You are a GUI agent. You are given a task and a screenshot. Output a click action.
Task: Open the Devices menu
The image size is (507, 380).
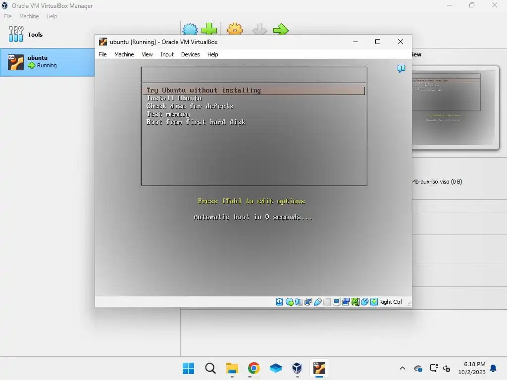(190, 54)
